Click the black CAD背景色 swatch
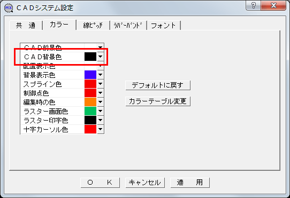This screenshot has height=198, width=290. (90, 57)
